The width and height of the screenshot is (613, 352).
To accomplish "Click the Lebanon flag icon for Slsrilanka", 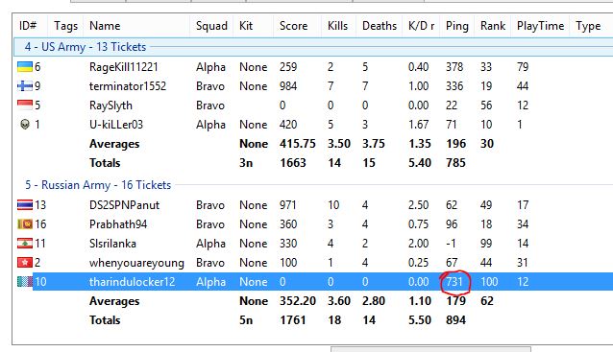I will coord(25,244).
